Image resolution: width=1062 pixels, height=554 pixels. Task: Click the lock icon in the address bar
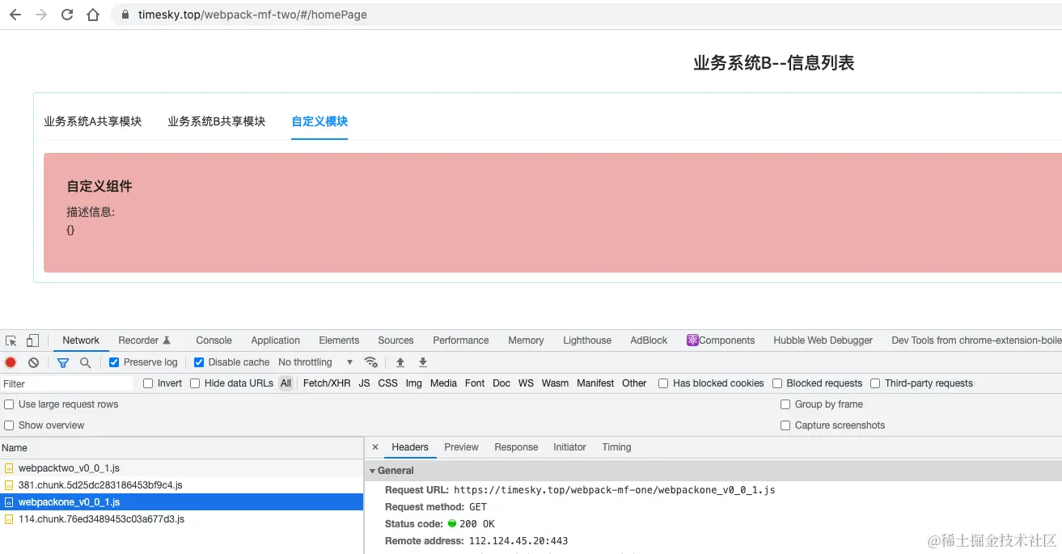(125, 15)
